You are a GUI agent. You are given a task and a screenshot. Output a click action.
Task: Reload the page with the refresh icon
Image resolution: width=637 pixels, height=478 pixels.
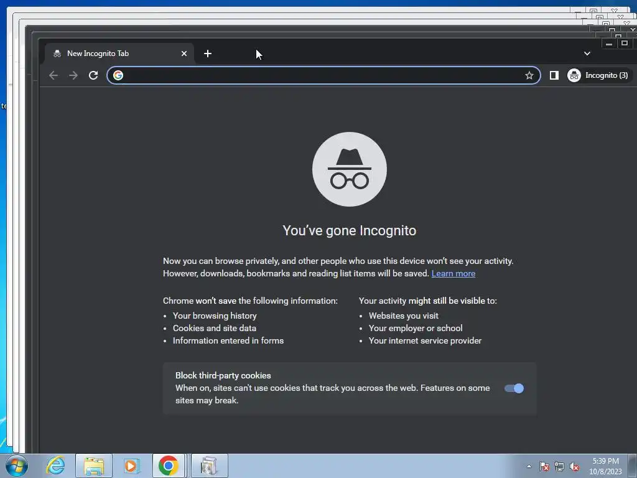click(x=93, y=75)
